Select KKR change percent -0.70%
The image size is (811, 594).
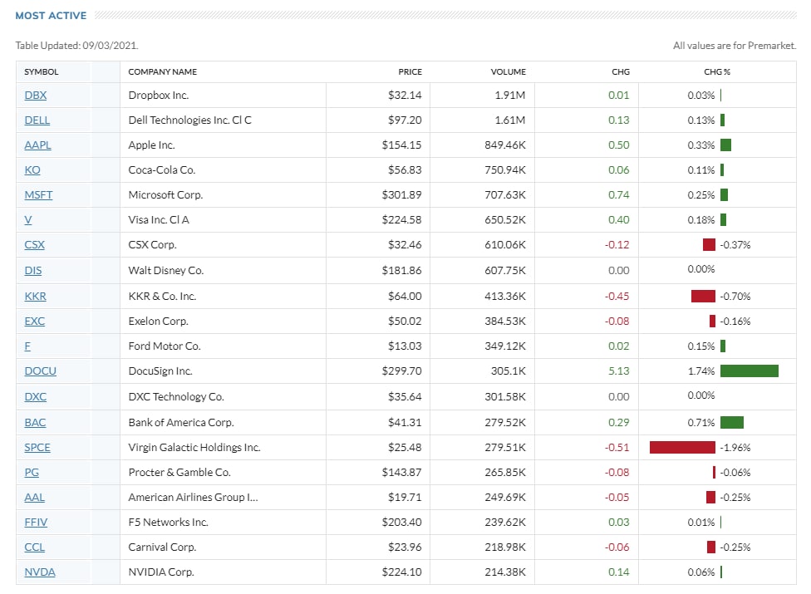click(735, 297)
